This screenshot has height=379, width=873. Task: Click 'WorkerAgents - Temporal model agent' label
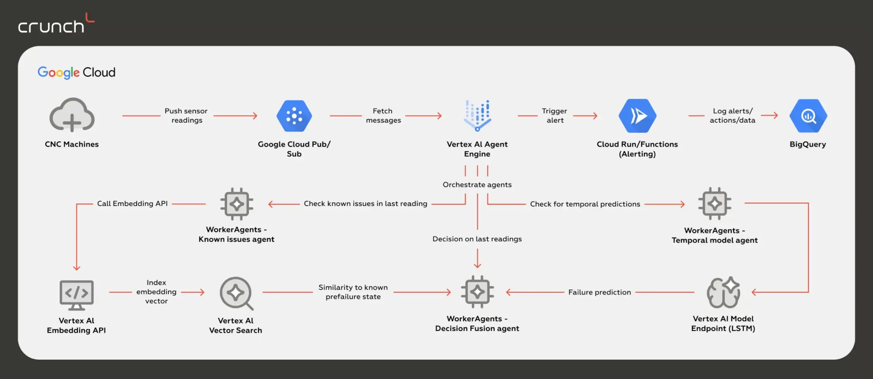tap(715, 235)
